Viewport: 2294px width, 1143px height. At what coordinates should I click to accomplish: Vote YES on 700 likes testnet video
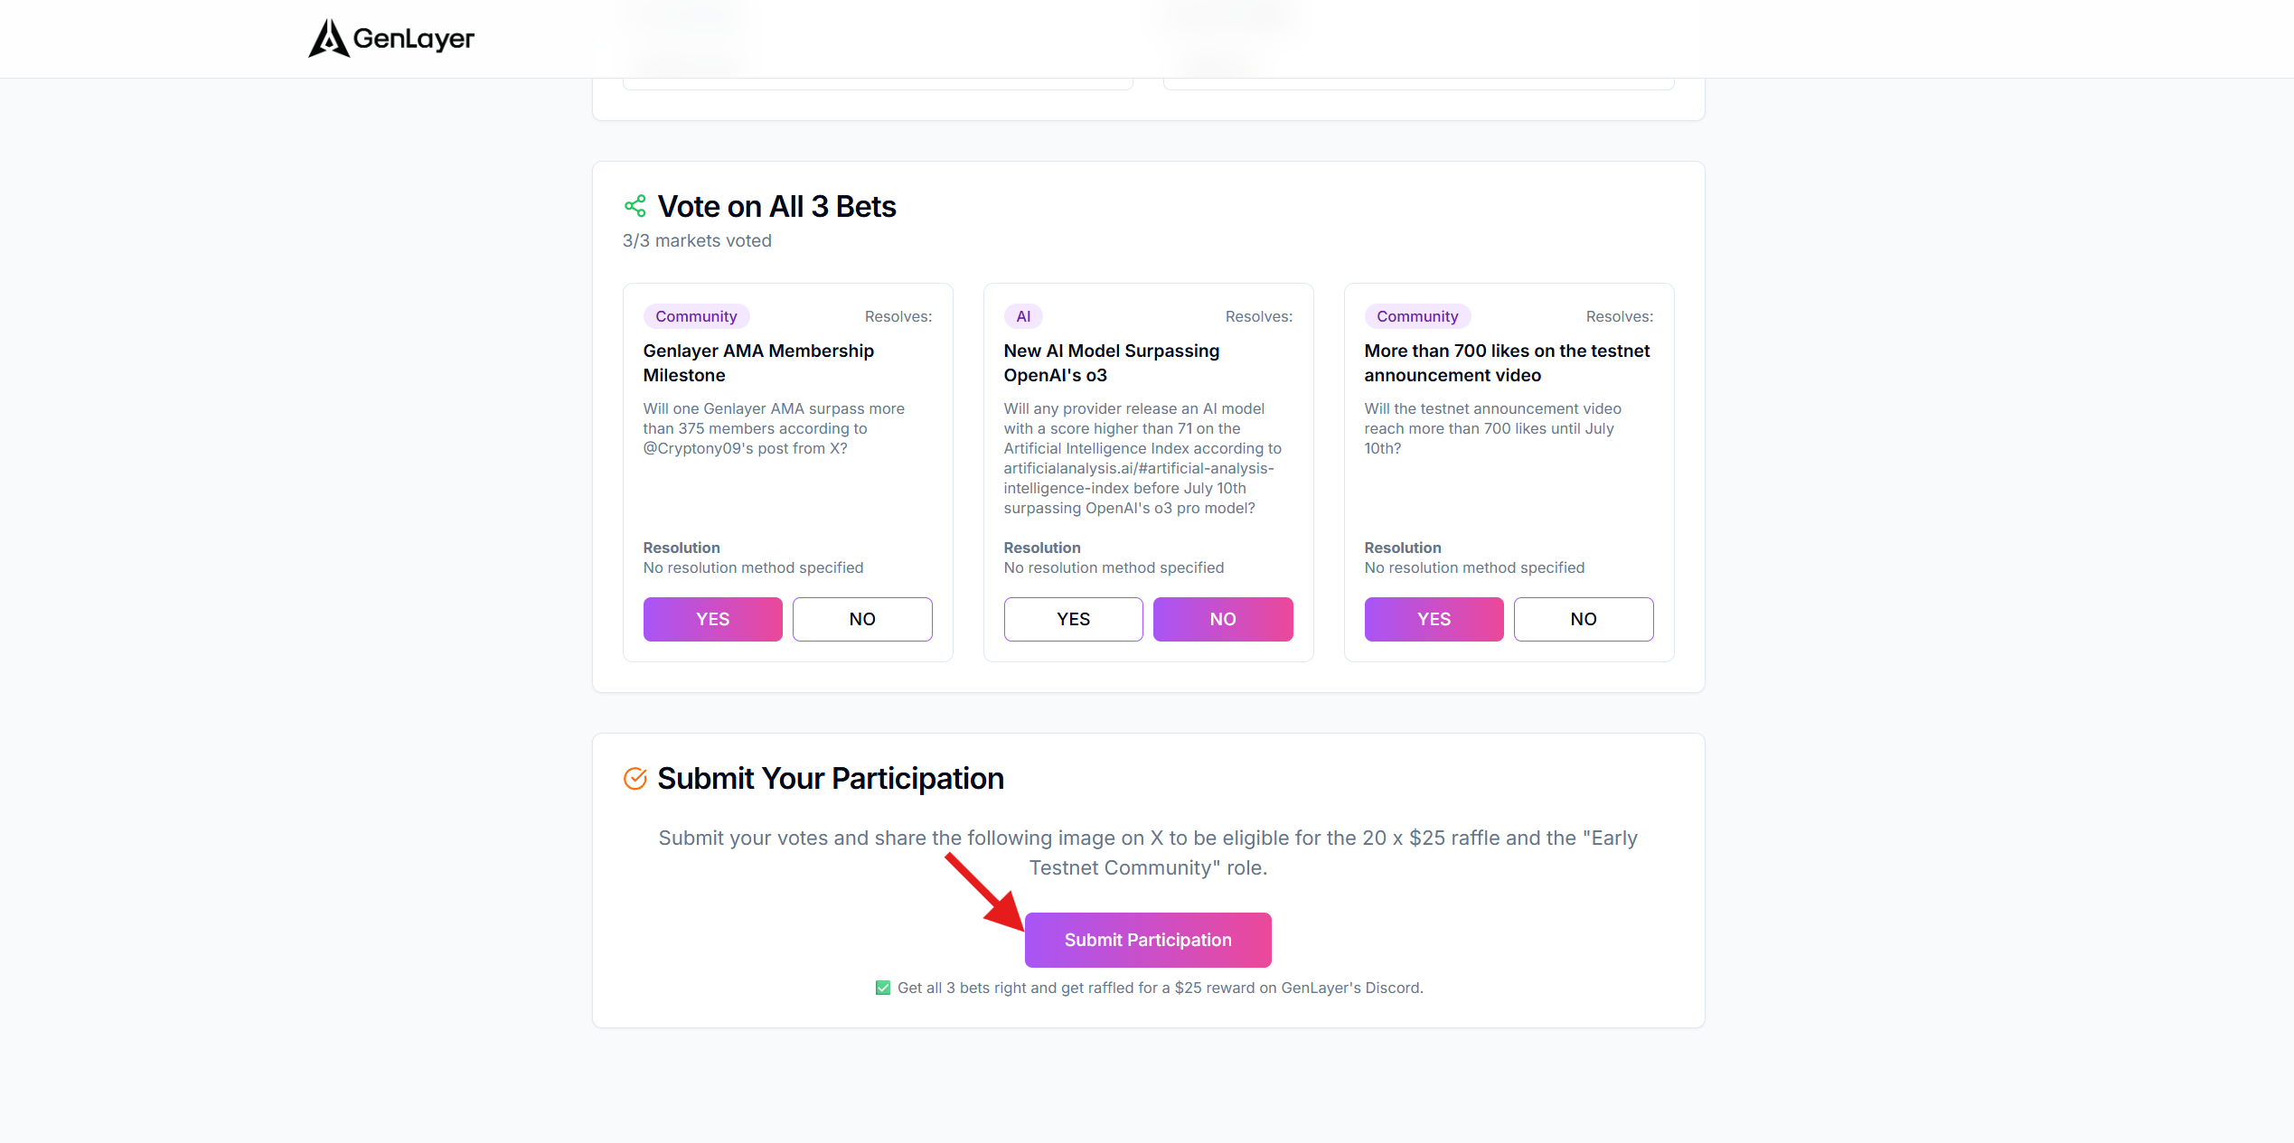pos(1434,619)
